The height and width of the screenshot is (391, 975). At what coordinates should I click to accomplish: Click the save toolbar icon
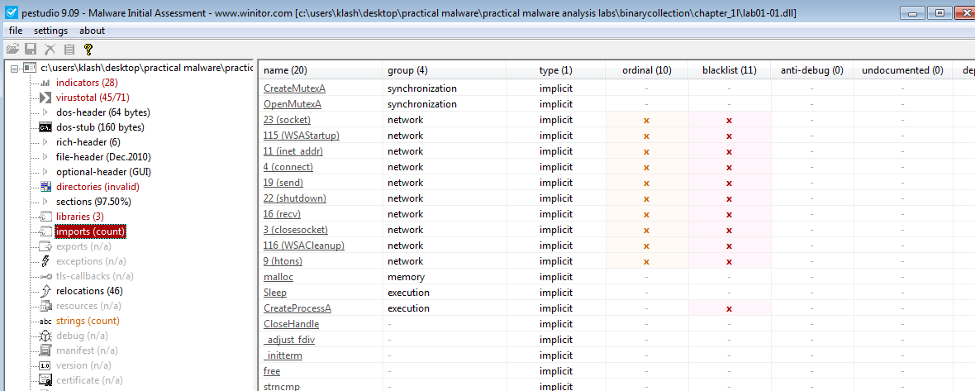[x=31, y=49]
